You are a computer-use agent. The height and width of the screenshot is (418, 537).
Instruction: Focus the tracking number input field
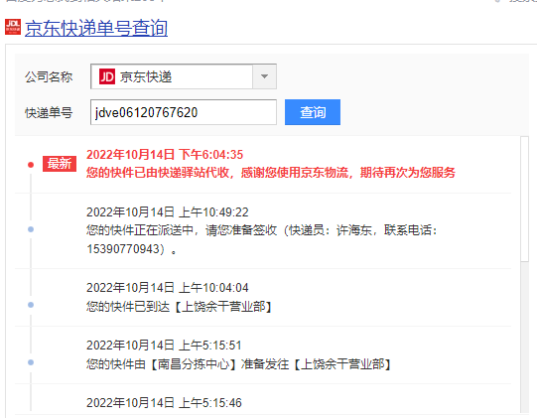coord(184,112)
